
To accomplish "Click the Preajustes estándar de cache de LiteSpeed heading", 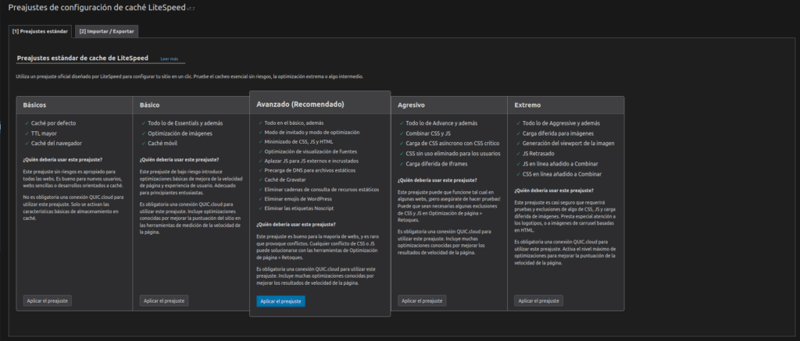I will coord(83,58).
